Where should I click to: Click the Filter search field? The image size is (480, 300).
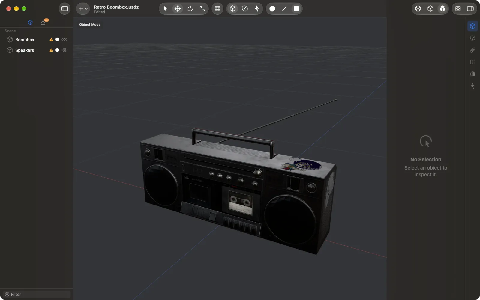tap(37, 294)
